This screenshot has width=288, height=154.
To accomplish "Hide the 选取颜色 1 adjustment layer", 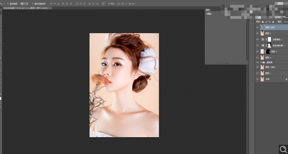I will tap(257, 39).
